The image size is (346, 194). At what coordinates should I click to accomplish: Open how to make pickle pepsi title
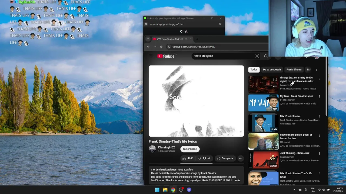(296, 136)
